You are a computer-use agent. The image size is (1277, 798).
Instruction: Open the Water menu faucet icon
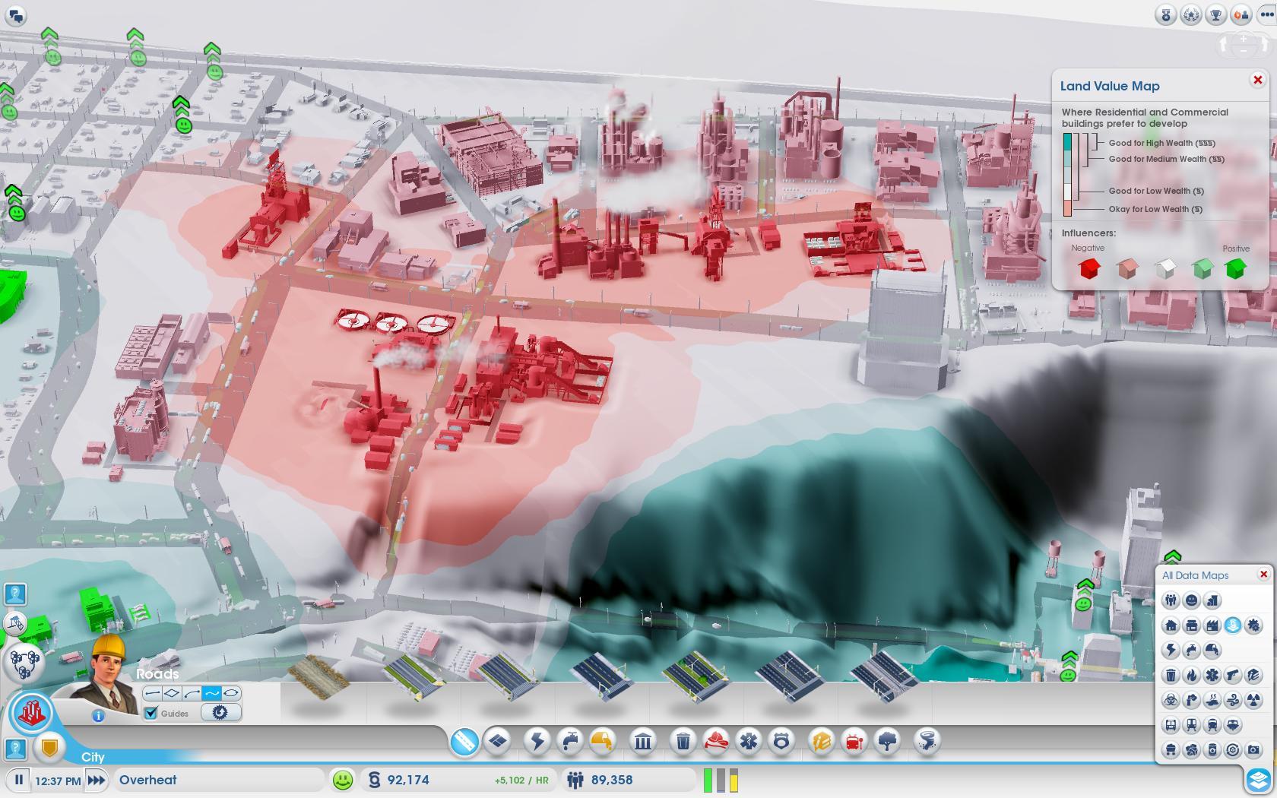(569, 740)
